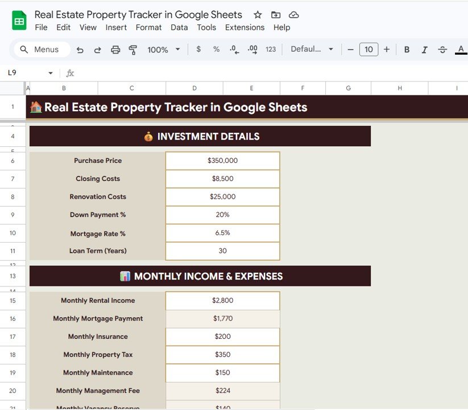Select the paint format tool

(133, 50)
